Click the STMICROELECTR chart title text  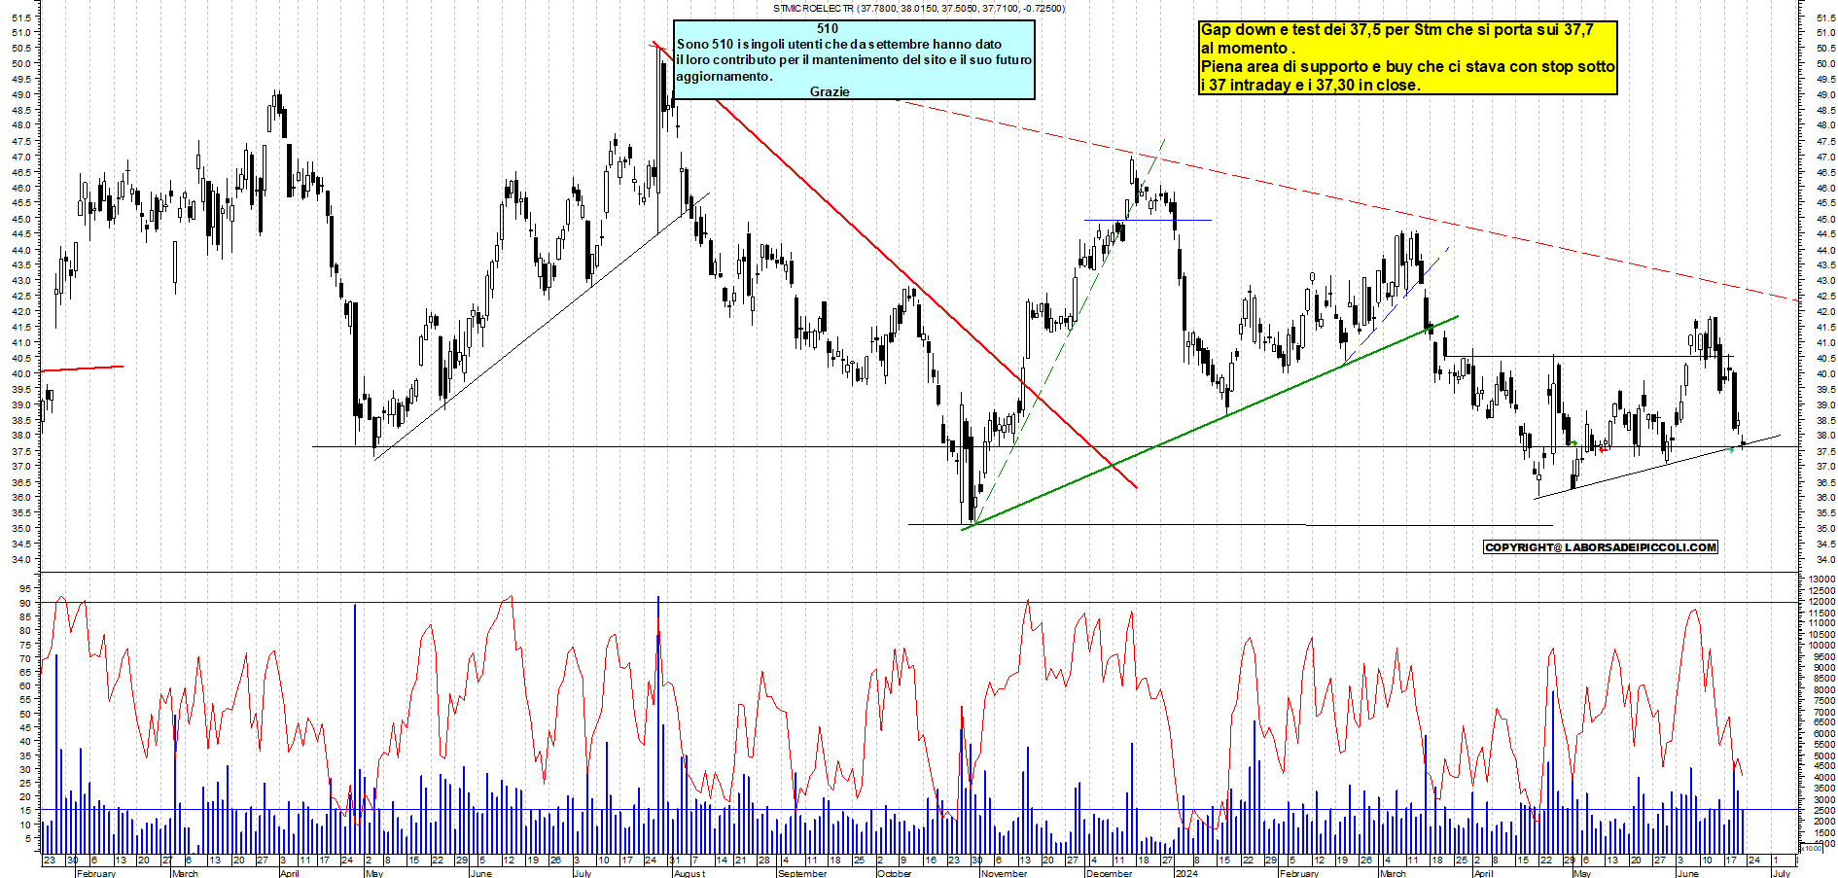[919, 9]
